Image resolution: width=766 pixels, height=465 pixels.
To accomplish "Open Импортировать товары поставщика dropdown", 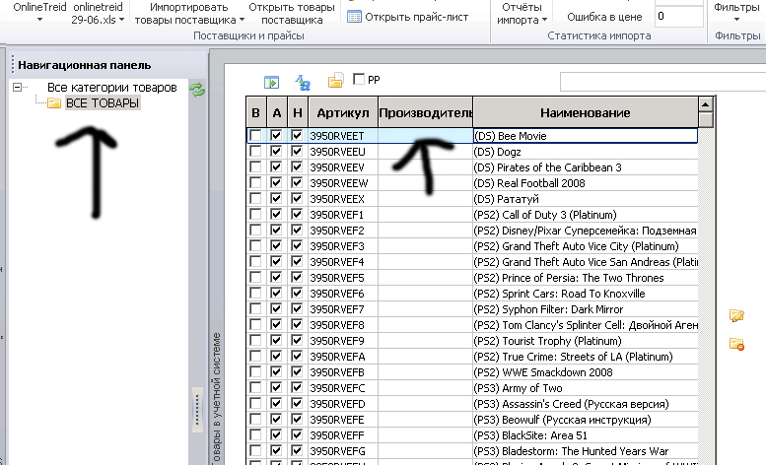I will [x=189, y=14].
